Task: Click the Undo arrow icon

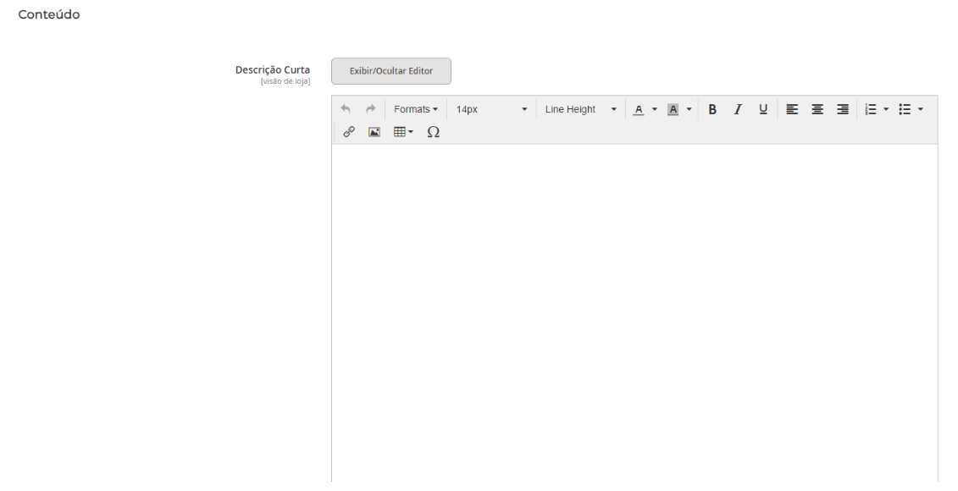Action: coord(345,109)
